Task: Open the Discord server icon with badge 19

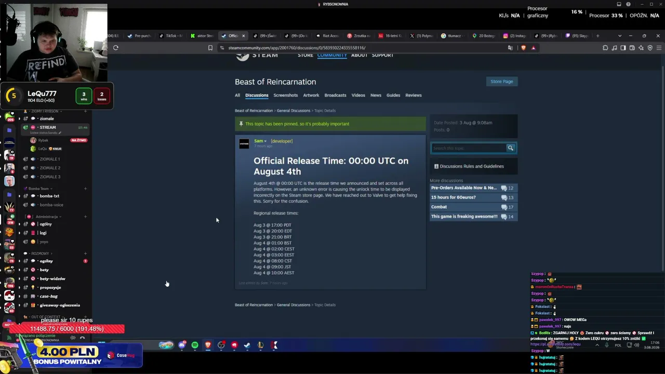Action: click(x=9, y=155)
